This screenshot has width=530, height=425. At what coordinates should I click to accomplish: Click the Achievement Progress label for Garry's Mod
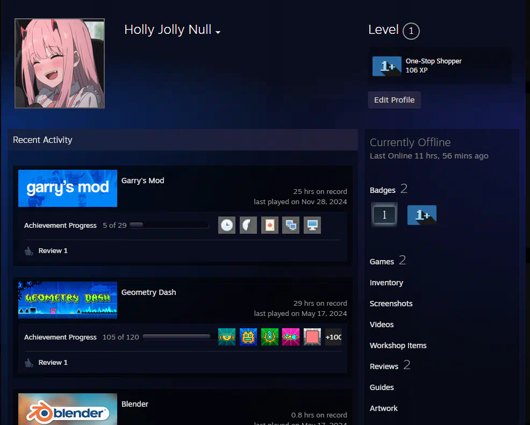coord(60,225)
